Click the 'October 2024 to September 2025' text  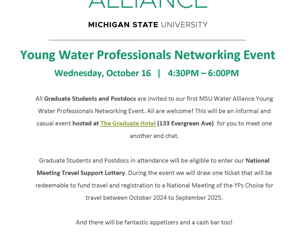(x=176, y=198)
